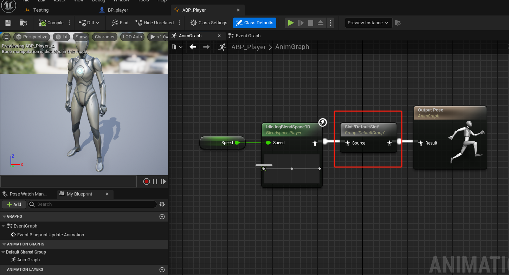This screenshot has width=509, height=275.
Task: Open the viewport Show menu
Action: (x=81, y=37)
